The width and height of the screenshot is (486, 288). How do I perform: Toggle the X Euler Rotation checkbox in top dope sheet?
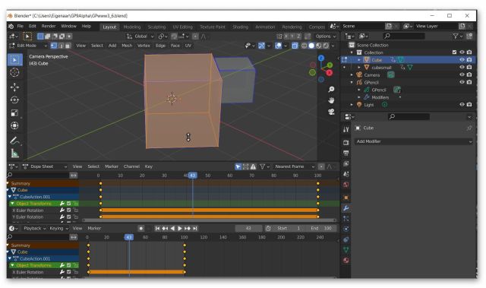69,210
